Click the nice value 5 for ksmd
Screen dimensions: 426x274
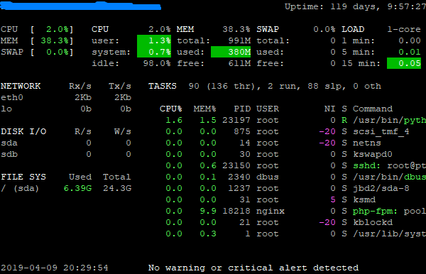(333, 200)
